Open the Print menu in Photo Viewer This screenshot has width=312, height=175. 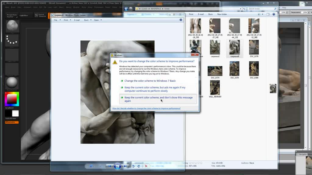tap(67, 20)
